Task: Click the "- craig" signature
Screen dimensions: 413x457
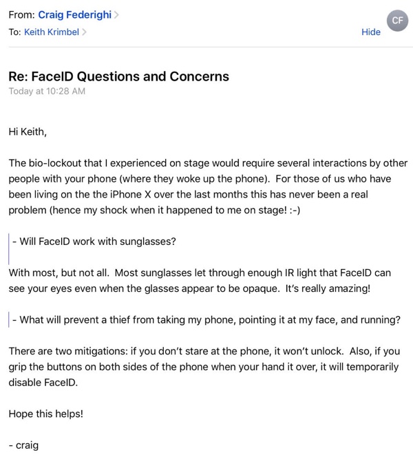Action: (24, 445)
